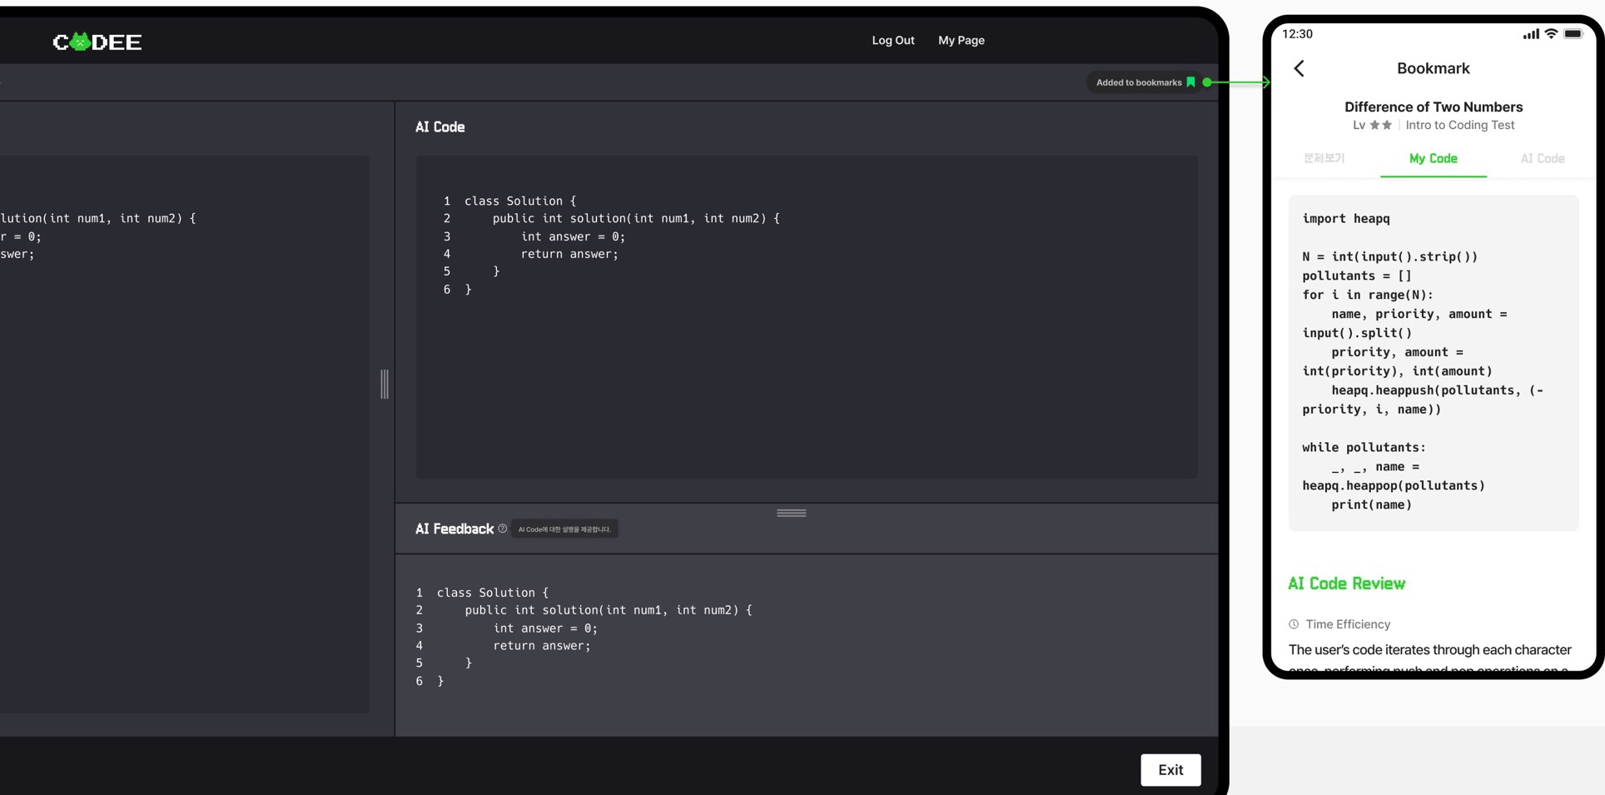Select the AI Code tab on phone
Image resolution: width=1605 pixels, height=795 pixels.
click(x=1543, y=158)
